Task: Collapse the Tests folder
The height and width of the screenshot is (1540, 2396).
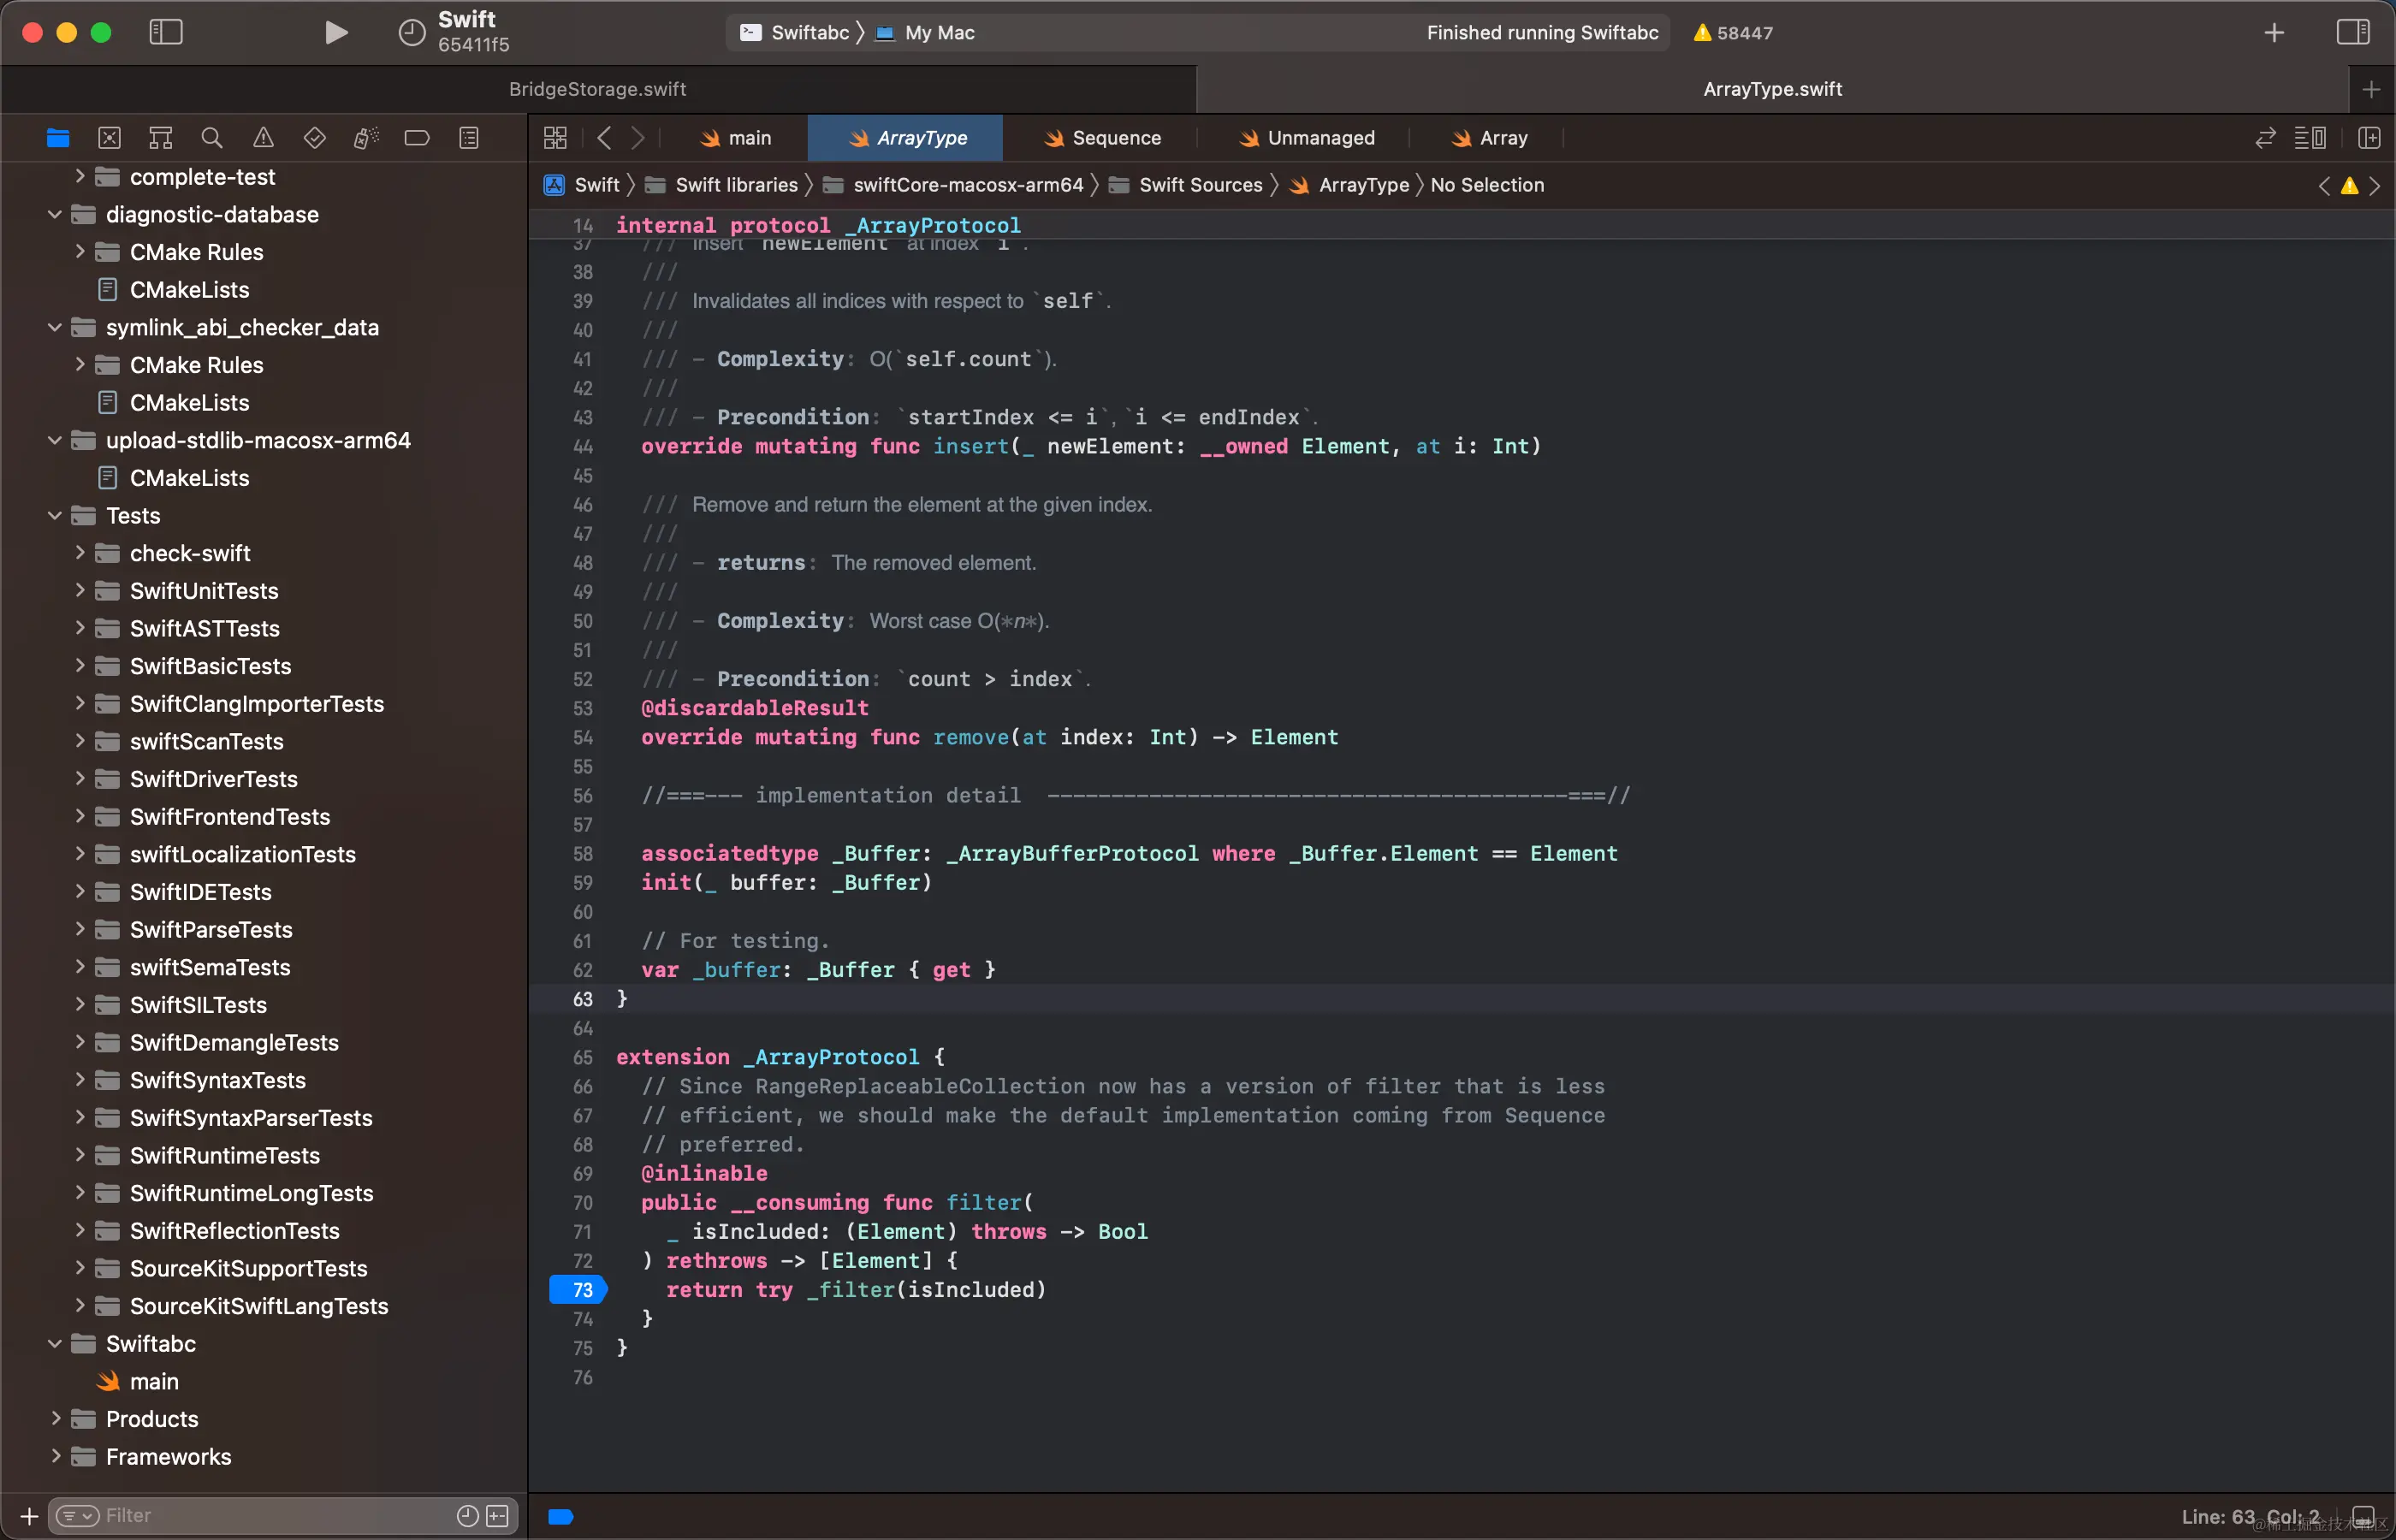Action: (55, 515)
